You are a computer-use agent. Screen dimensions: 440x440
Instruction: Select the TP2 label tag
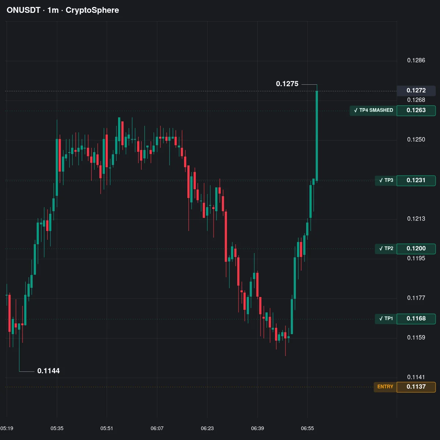point(386,249)
